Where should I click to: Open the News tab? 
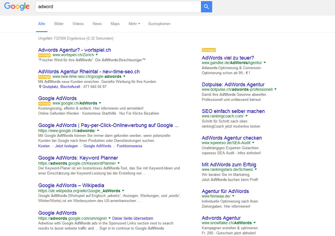click(x=97, y=24)
